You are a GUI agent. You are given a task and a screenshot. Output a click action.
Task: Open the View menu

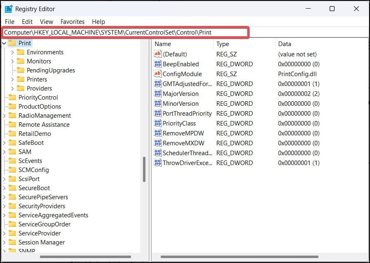[x=47, y=22]
